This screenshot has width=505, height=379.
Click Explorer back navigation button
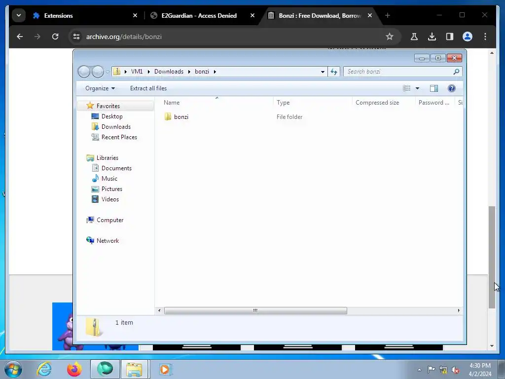84,72
